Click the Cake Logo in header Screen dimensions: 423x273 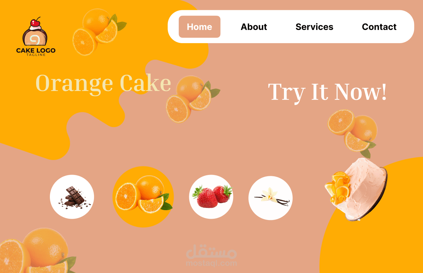pos(36,36)
